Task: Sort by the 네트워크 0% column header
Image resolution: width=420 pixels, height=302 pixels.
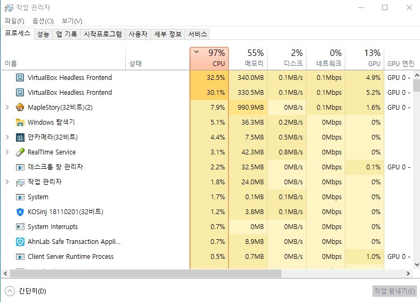Action: [326, 59]
